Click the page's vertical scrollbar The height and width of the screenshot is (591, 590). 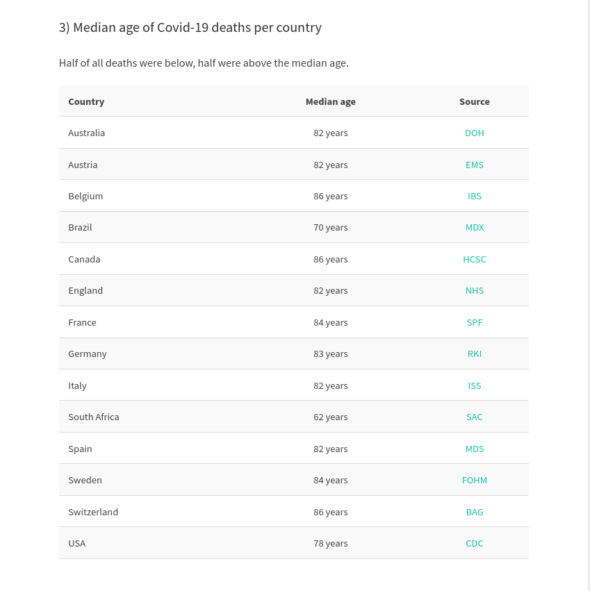click(x=589, y=296)
